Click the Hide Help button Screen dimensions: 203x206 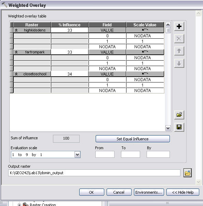tap(182, 192)
